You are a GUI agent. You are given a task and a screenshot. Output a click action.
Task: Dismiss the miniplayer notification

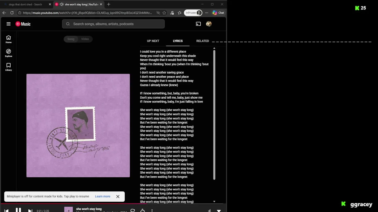click(x=118, y=196)
